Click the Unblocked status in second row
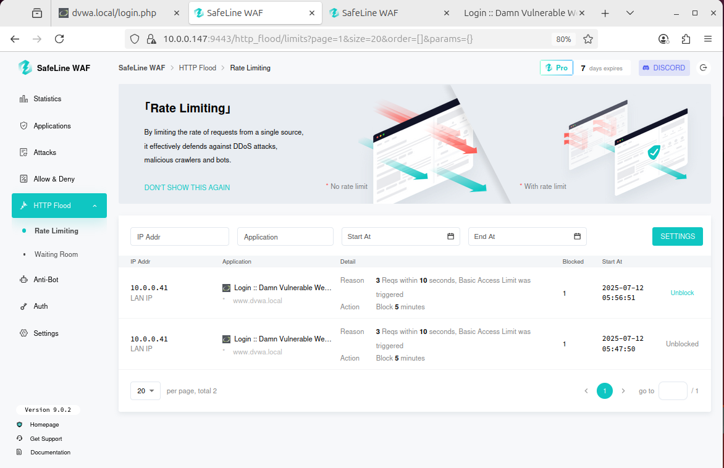The image size is (724, 468). (682, 344)
